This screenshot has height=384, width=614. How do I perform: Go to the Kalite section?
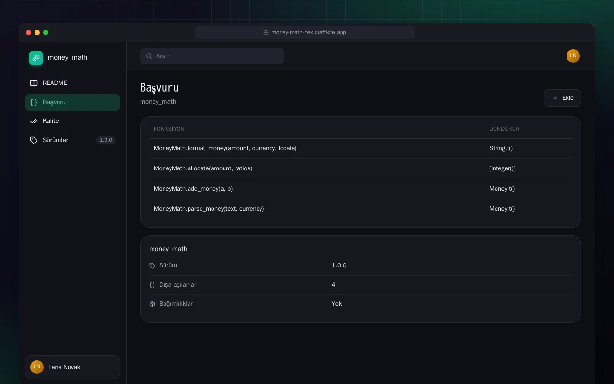pos(72,121)
